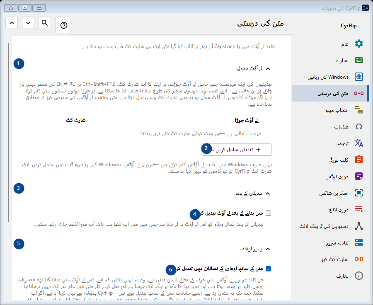Click the متن کی درستی sidebar icon
Screen dimensions: 373x305
click(x=359, y=93)
